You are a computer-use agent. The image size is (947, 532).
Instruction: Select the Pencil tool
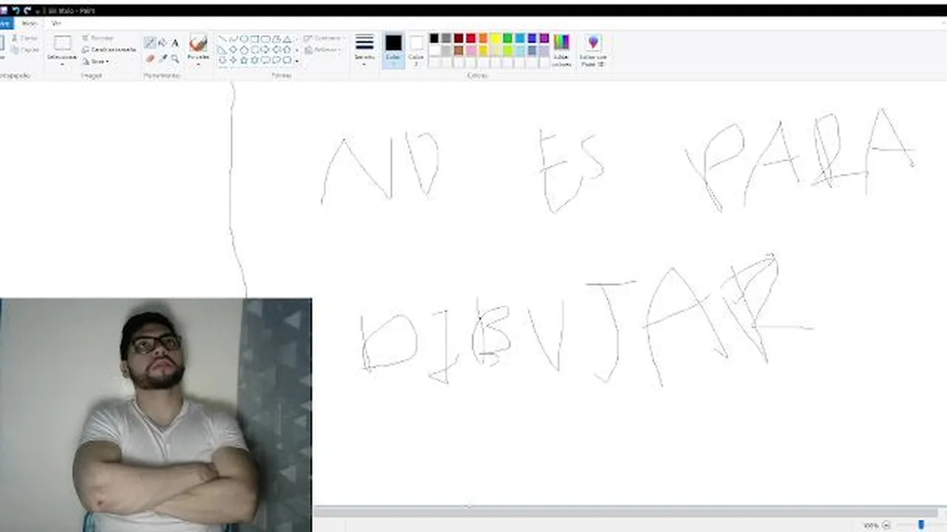[x=149, y=42]
